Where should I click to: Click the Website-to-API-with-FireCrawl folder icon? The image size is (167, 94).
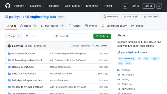pos(9,87)
